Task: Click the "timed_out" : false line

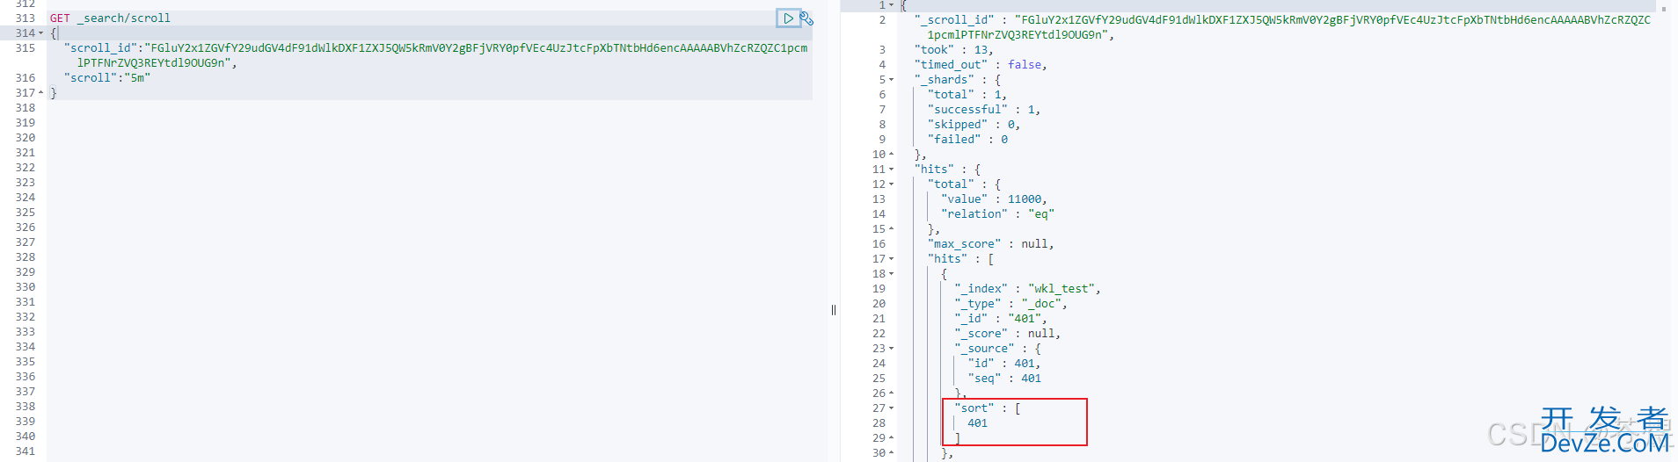Action: click(x=981, y=65)
